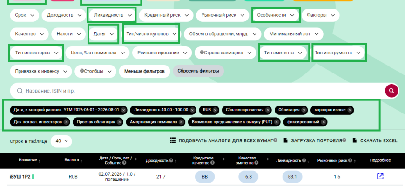Screen dimensions: 405x186
Task: Remove the фиксированный filter tag
Action: (323, 122)
